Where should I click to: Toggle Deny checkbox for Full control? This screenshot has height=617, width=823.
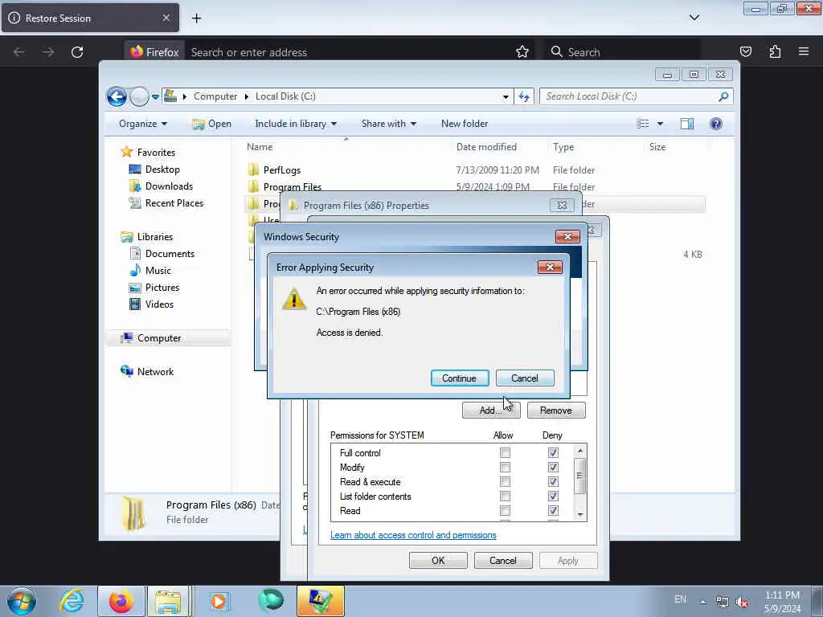coord(553,453)
